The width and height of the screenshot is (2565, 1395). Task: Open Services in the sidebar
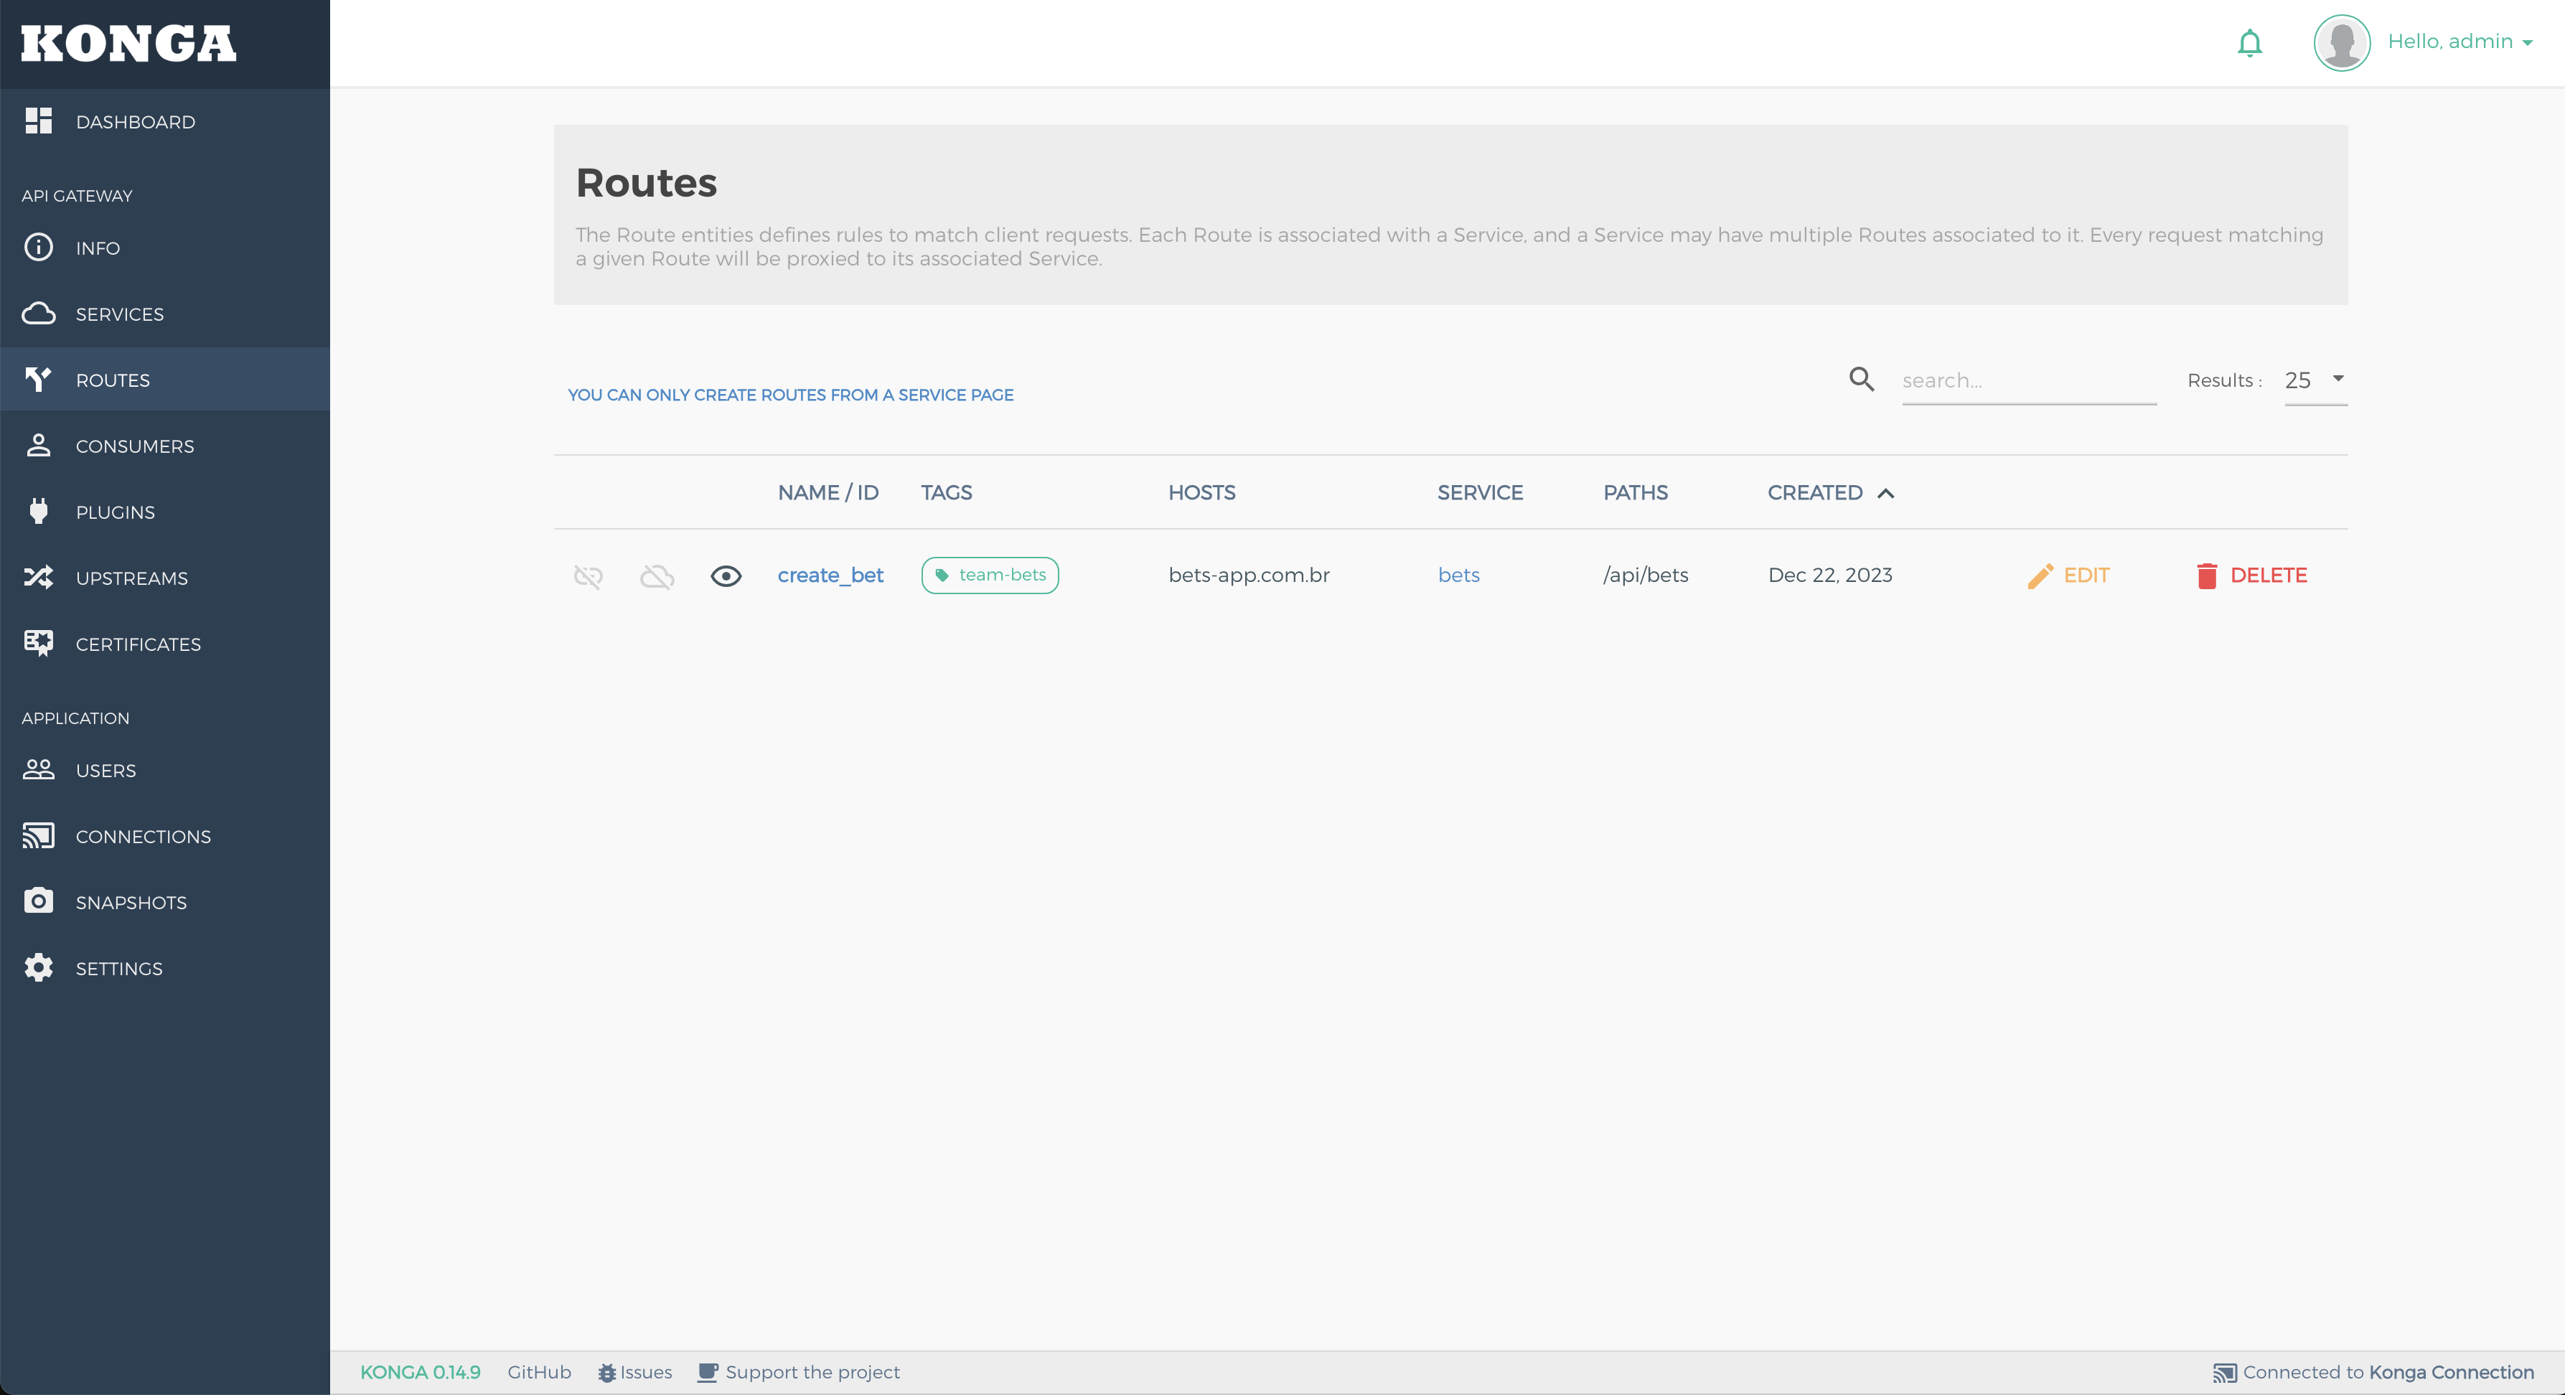tap(119, 314)
